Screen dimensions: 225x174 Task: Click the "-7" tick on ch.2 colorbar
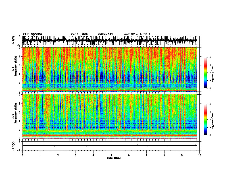point(210,135)
